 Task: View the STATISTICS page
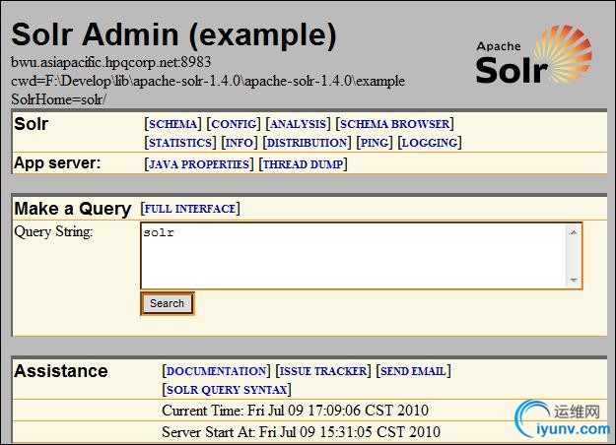180,143
